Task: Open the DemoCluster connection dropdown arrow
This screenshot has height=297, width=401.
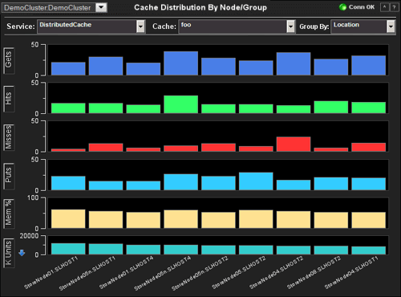Action: click(x=102, y=7)
